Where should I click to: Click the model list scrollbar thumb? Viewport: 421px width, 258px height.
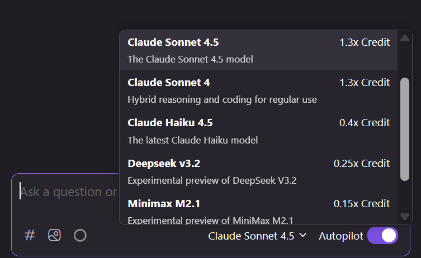405,129
